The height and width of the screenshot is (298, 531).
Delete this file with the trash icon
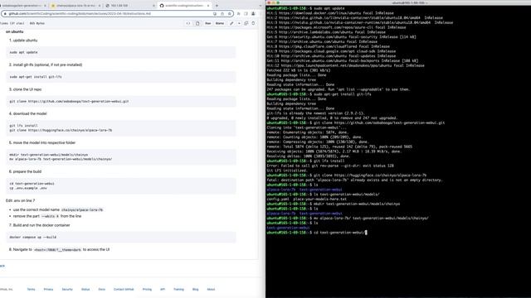[253, 23]
